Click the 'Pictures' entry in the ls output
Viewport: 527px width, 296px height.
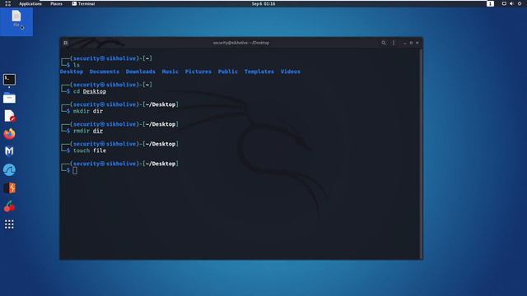pos(198,72)
